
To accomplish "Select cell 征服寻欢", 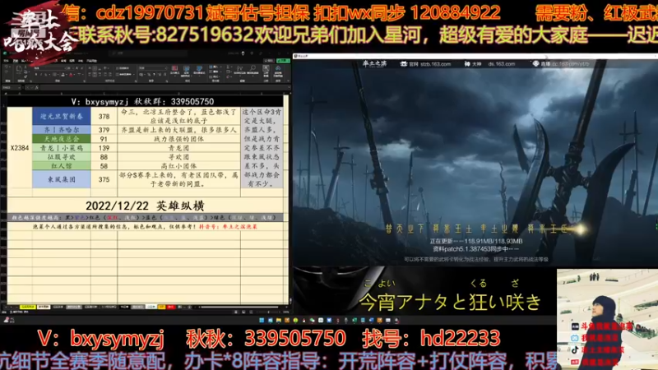I will (62, 157).
